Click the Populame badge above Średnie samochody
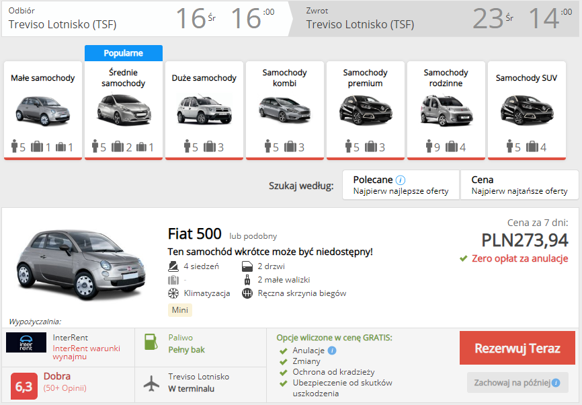The width and height of the screenshot is (582, 405). (x=124, y=53)
